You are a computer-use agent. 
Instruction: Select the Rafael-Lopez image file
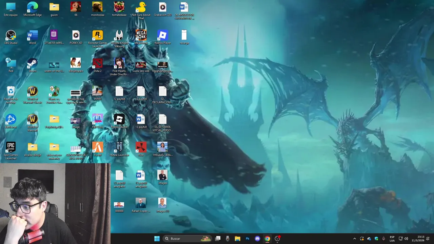141,205
